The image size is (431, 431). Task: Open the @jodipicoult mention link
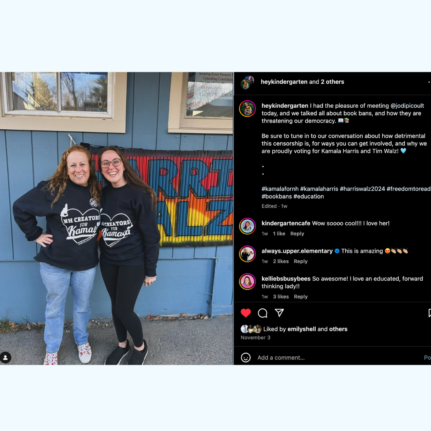tap(407, 105)
